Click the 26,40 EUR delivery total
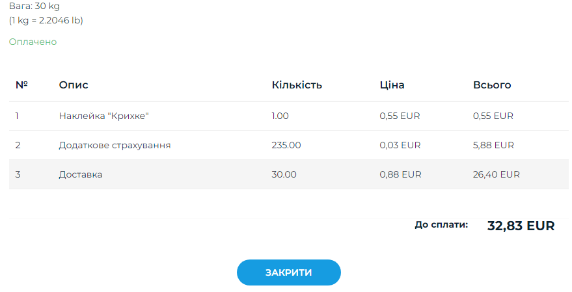This screenshot has width=572, height=292. click(496, 174)
